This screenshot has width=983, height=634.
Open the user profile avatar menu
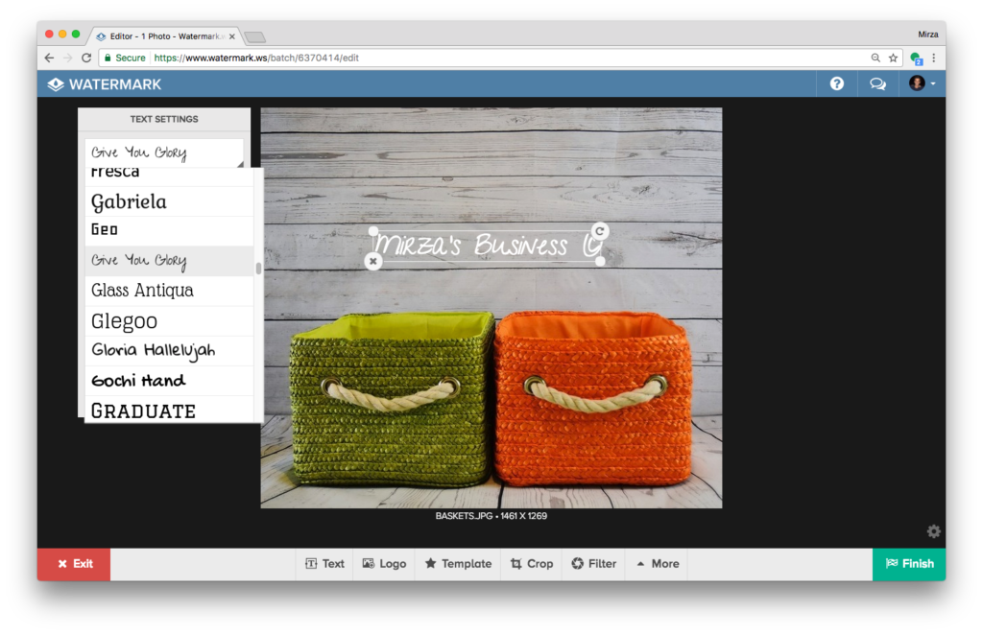pos(923,83)
